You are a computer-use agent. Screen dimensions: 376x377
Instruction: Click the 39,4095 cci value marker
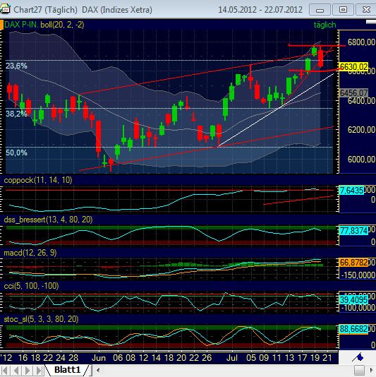click(x=353, y=299)
